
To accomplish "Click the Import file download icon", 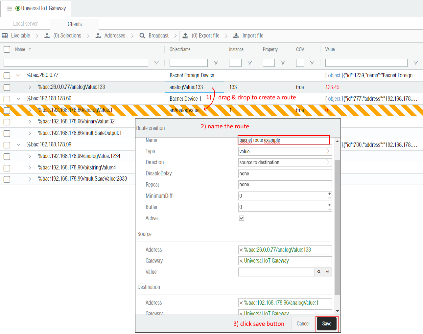I will [x=236, y=36].
